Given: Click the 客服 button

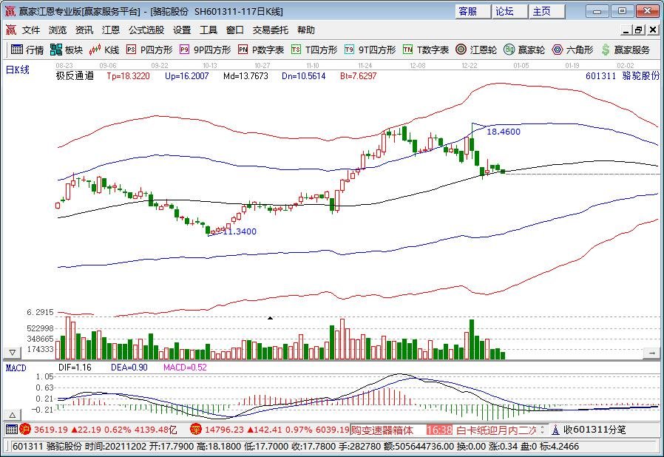Looking at the screenshot, I should 473,11.
